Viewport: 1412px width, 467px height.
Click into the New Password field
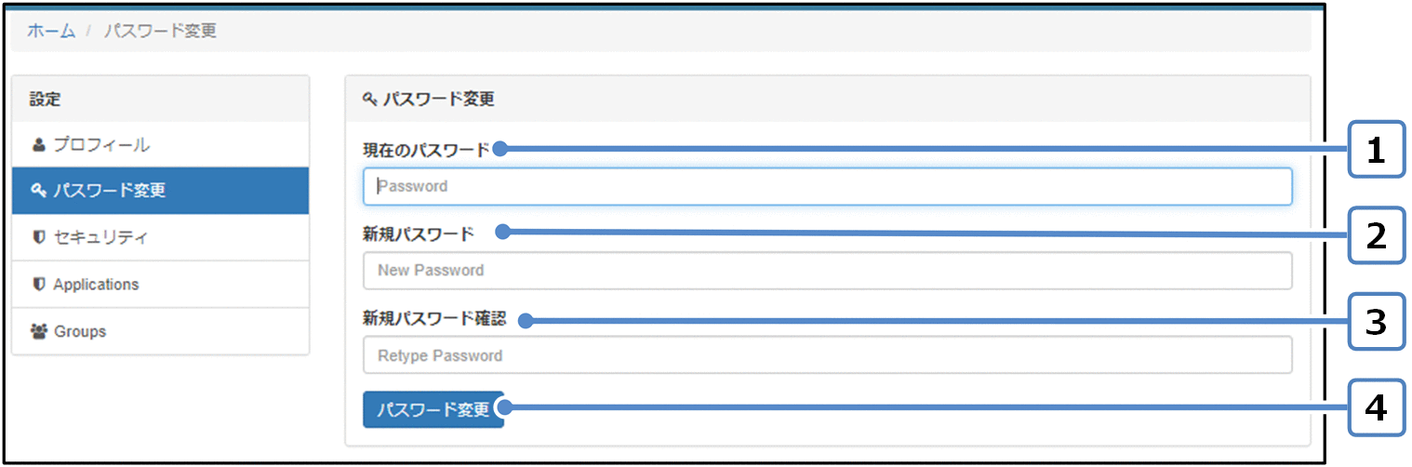click(828, 271)
